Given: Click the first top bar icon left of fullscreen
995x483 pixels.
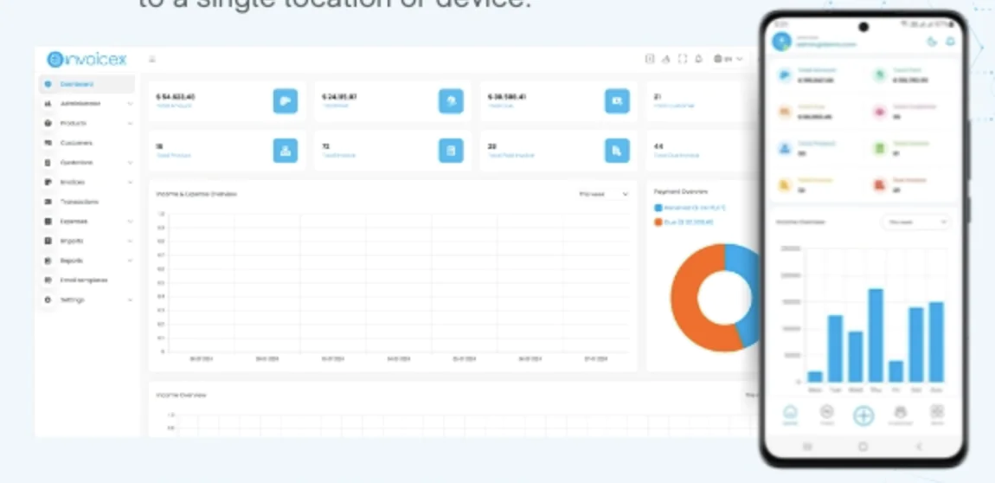Looking at the screenshot, I should 665,59.
